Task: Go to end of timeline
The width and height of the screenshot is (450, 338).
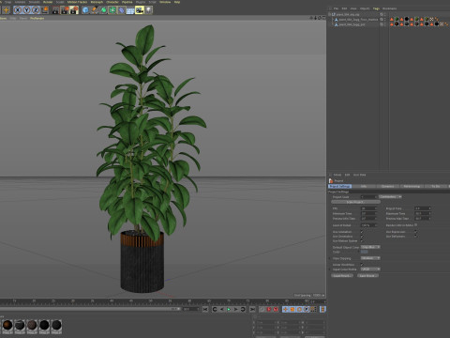Action: 252,309
